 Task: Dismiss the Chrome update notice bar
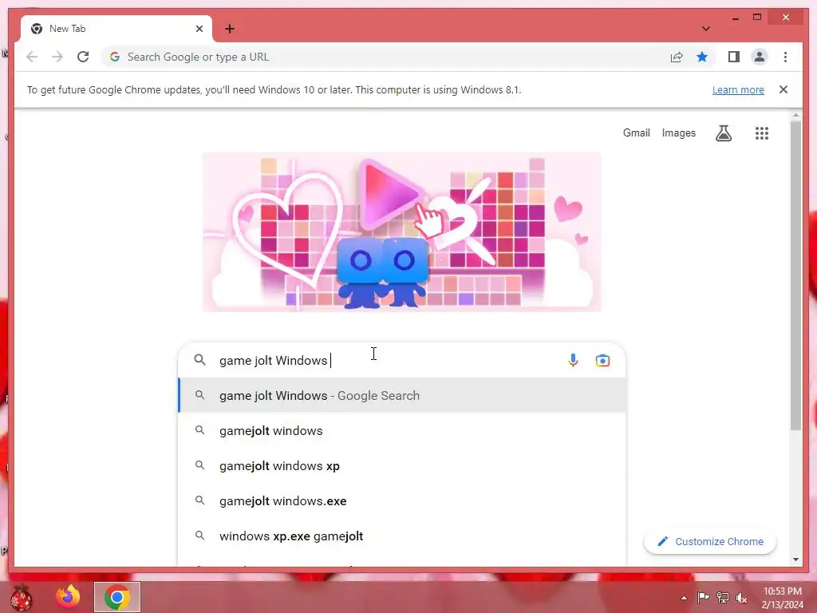(x=783, y=89)
